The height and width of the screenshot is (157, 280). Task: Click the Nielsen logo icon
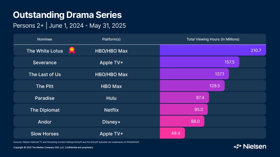[237, 147]
